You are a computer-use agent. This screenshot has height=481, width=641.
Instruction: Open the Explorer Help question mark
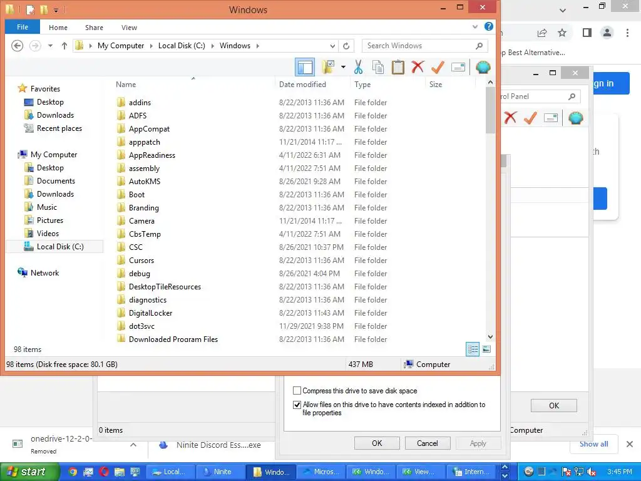pos(488,26)
